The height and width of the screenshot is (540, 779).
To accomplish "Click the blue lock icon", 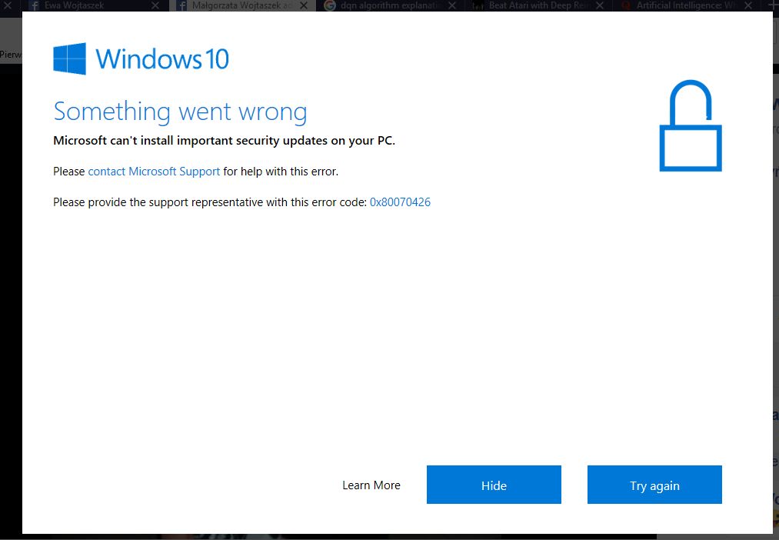I will [689, 125].
